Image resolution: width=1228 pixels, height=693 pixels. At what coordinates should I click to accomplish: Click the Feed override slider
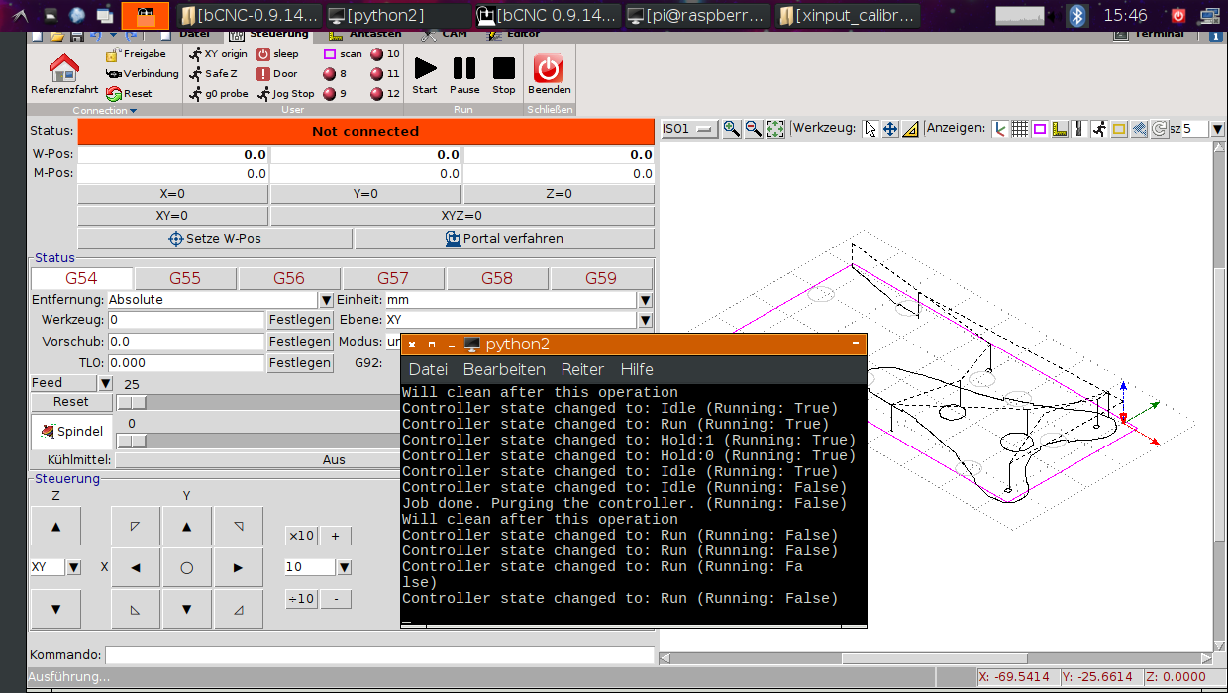132,402
